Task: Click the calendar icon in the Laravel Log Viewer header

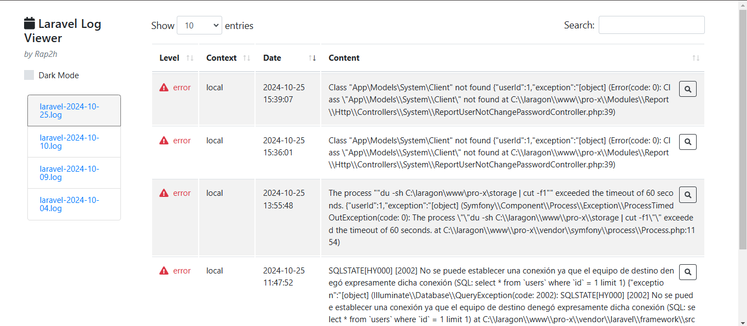Action: [28, 23]
